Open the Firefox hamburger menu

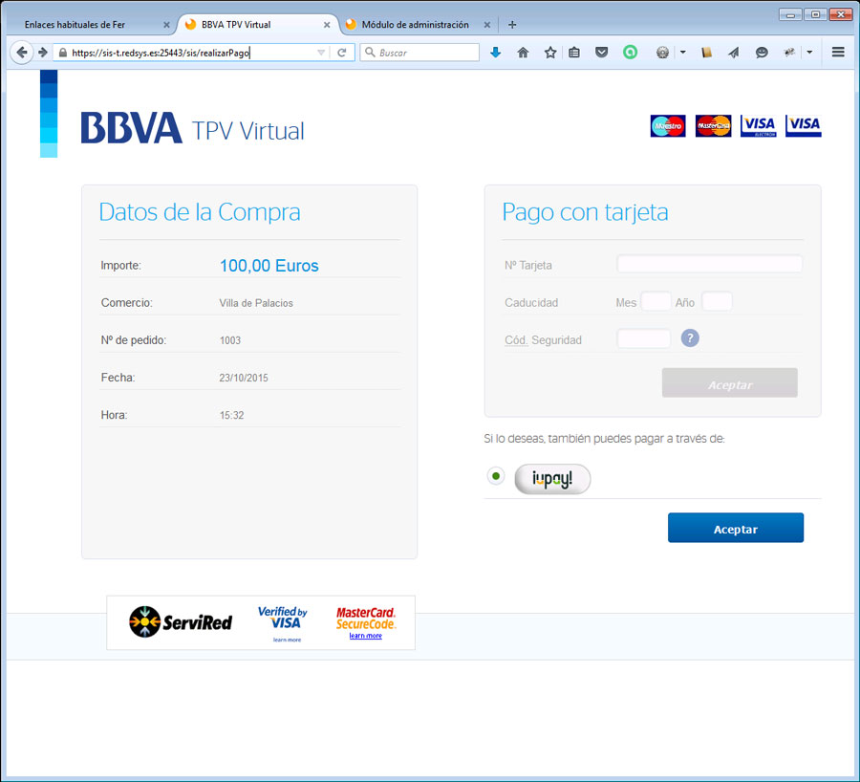click(x=838, y=53)
